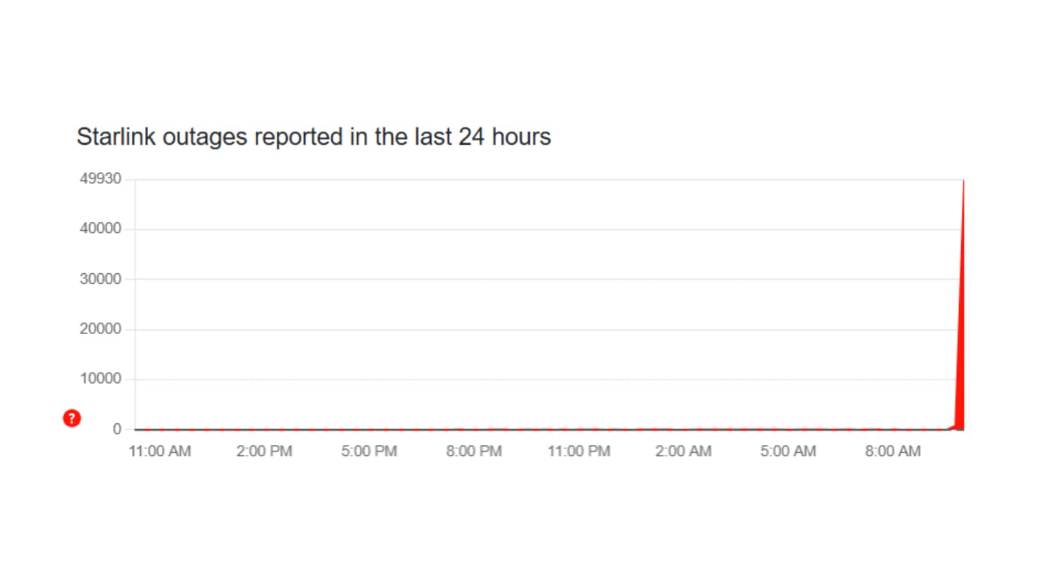Select the 20000 y-axis label

[x=100, y=329]
